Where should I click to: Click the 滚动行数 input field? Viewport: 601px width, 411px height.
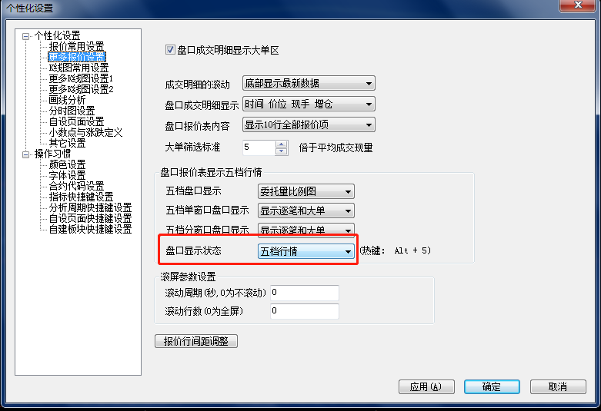click(304, 311)
